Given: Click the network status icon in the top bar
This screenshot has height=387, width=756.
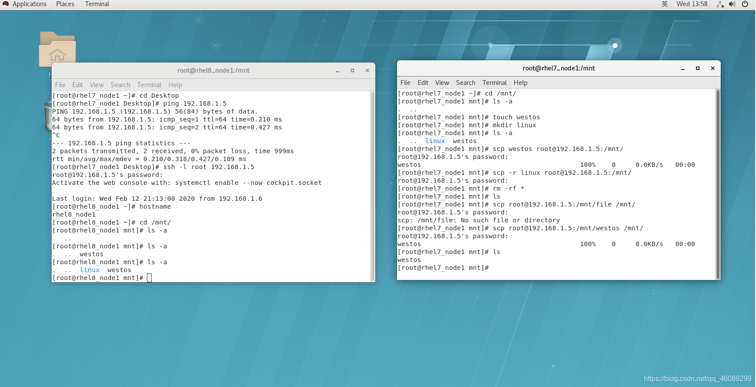Looking at the screenshot, I should [720, 4].
